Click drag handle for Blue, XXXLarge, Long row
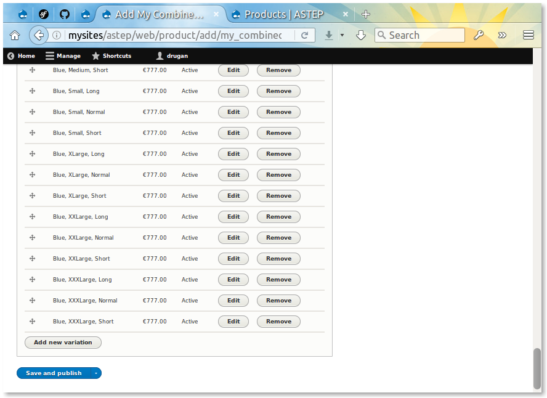Image resolution: width=547 pixels, height=398 pixels. [x=33, y=280]
